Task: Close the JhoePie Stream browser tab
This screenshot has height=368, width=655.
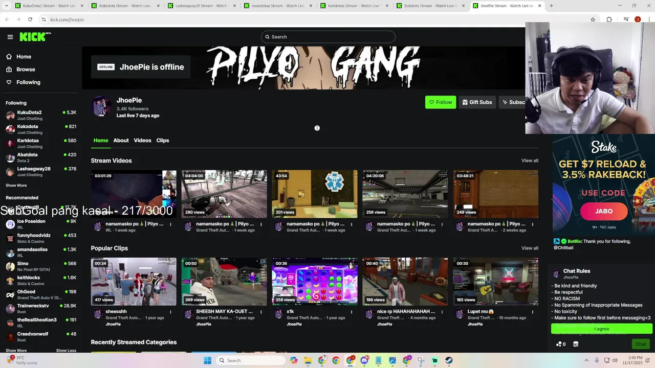Action: [x=539, y=6]
